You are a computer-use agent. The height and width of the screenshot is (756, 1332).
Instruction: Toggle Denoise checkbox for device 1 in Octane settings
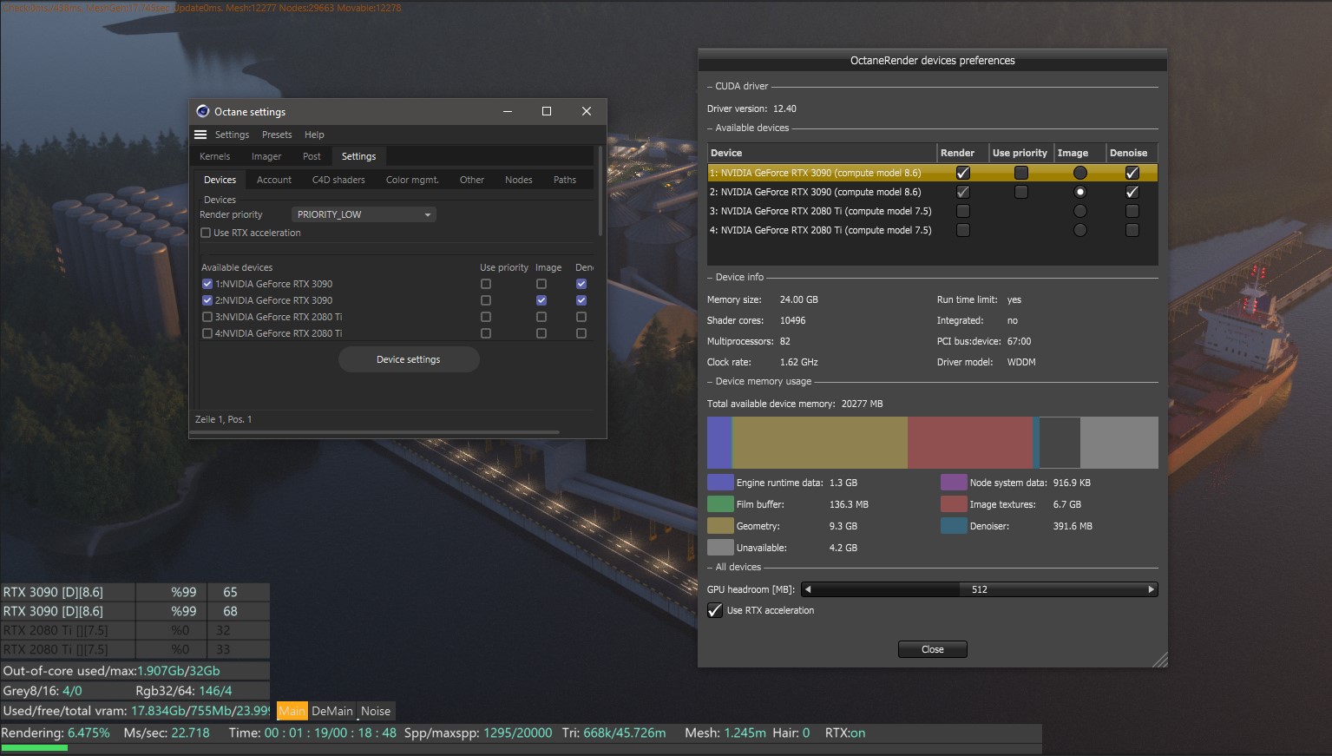581,284
